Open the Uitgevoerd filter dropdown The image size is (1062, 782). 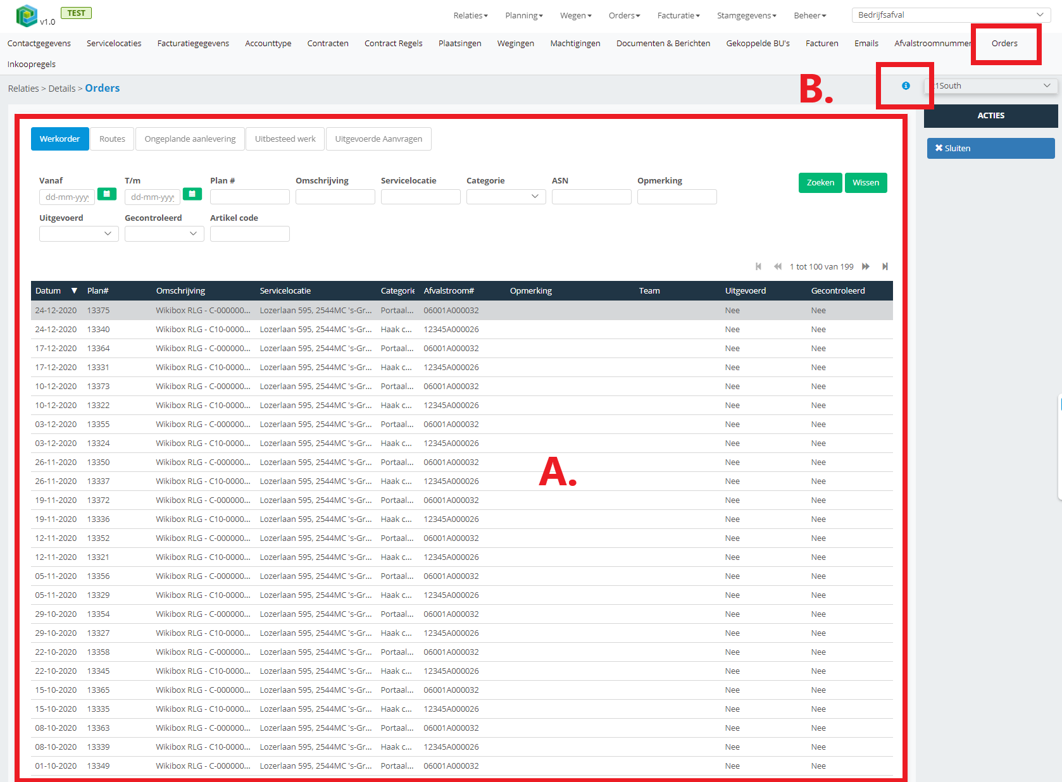pyautogui.click(x=78, y=233)
